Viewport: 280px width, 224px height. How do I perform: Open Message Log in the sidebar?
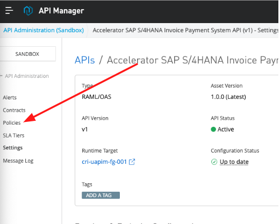click(x=18, y=161)
